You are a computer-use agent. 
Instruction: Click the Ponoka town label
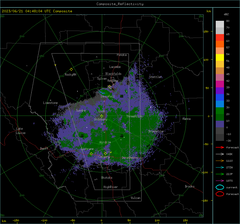[122, 55]
